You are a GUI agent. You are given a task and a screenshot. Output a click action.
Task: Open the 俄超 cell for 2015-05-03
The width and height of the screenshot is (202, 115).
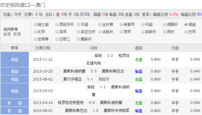(14, 91)
